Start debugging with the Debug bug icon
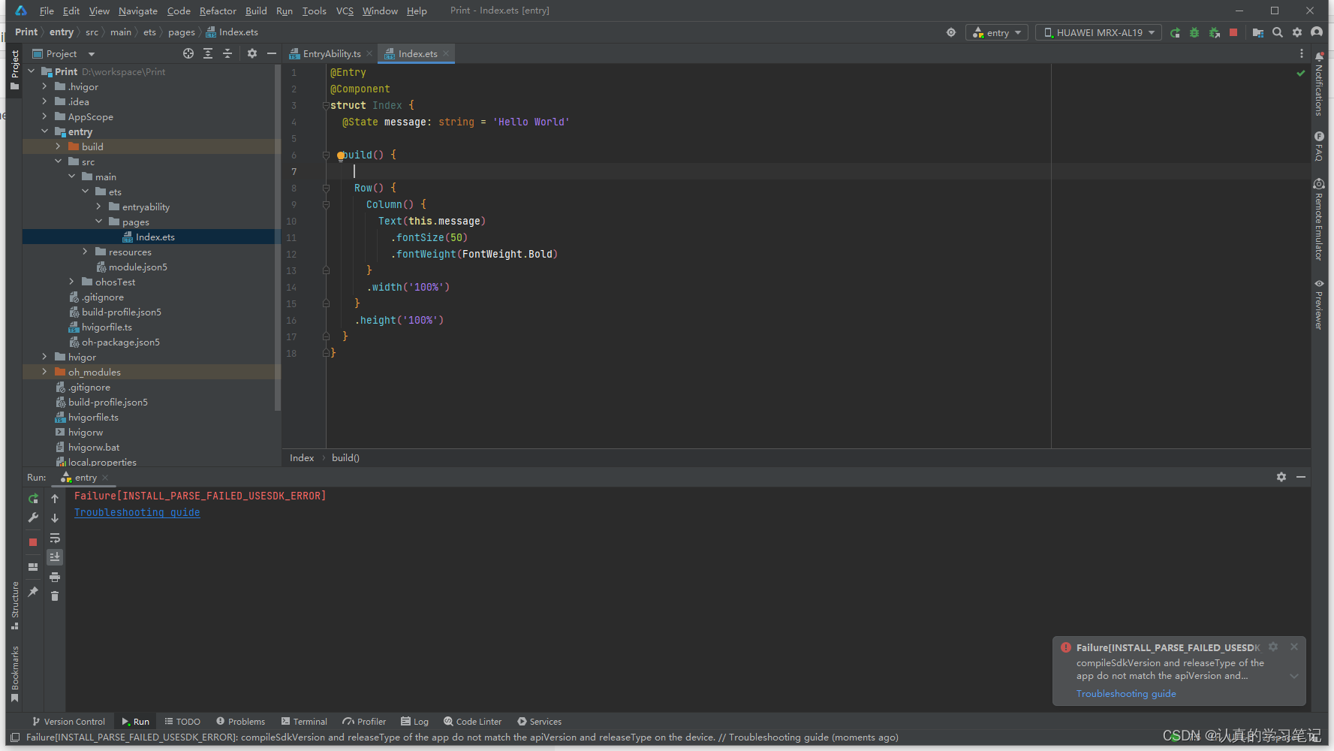 pos(1195,32)
